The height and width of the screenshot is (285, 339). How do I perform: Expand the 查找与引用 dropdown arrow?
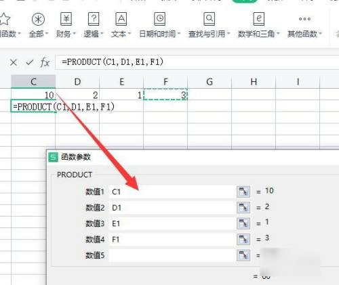tap(228, 34)
